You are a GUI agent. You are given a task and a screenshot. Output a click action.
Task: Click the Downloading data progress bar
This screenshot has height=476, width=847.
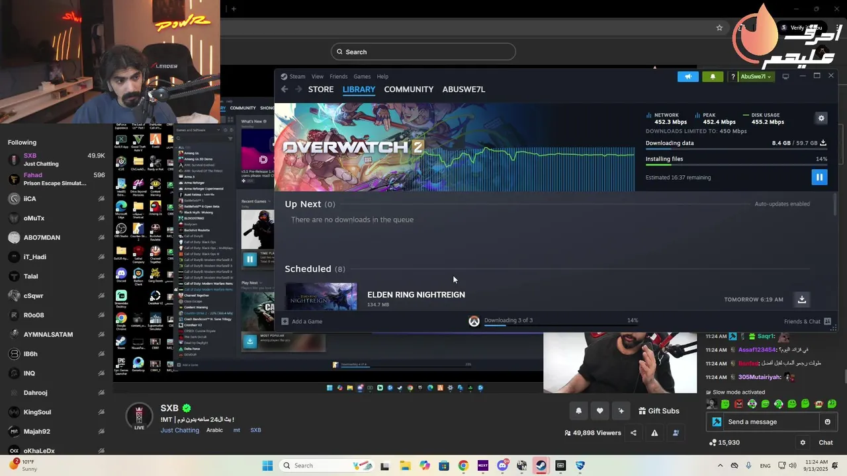point(736,149)
